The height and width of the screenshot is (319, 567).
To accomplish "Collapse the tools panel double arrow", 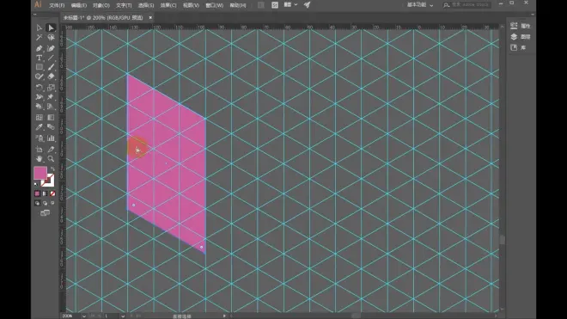I will point(34,15).
